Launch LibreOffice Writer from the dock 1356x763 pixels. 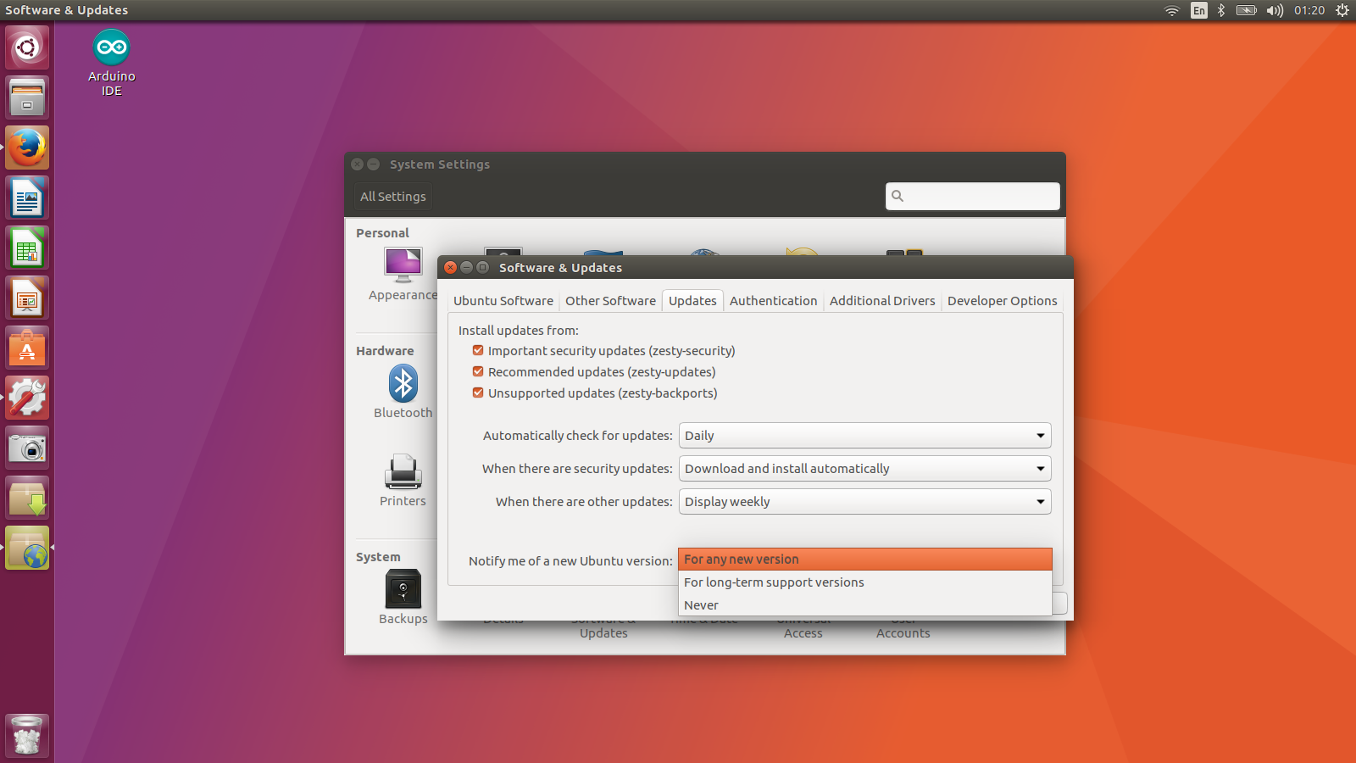click(26, 197)
